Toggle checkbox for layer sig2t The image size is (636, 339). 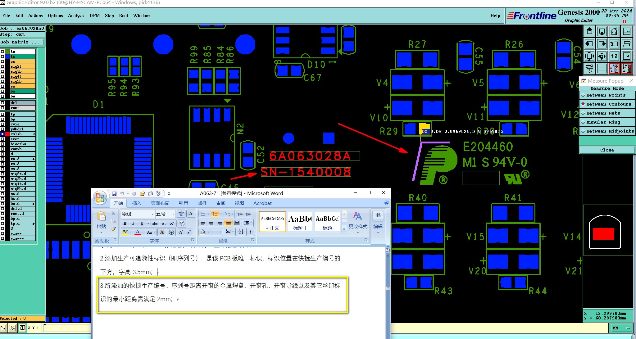tap(2, 66)
